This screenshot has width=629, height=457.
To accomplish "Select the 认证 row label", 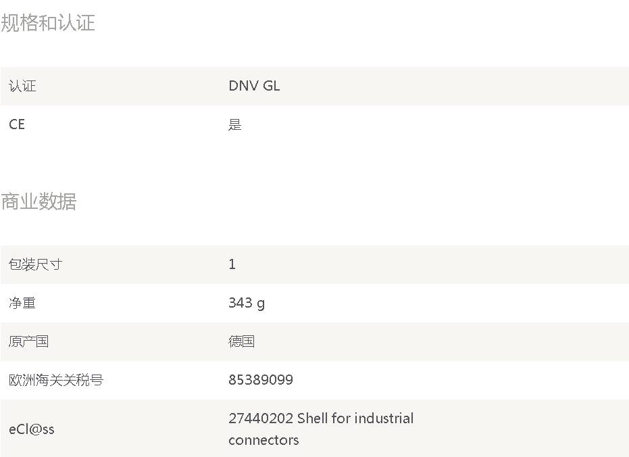I will [x=22, y=86].
